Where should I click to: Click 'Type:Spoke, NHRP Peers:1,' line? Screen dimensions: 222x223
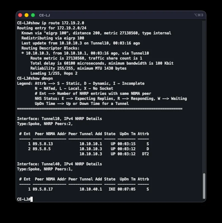[x=45, y=169]
